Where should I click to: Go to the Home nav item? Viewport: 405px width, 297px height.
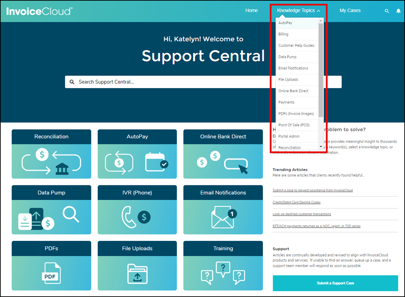click(252, 10)
